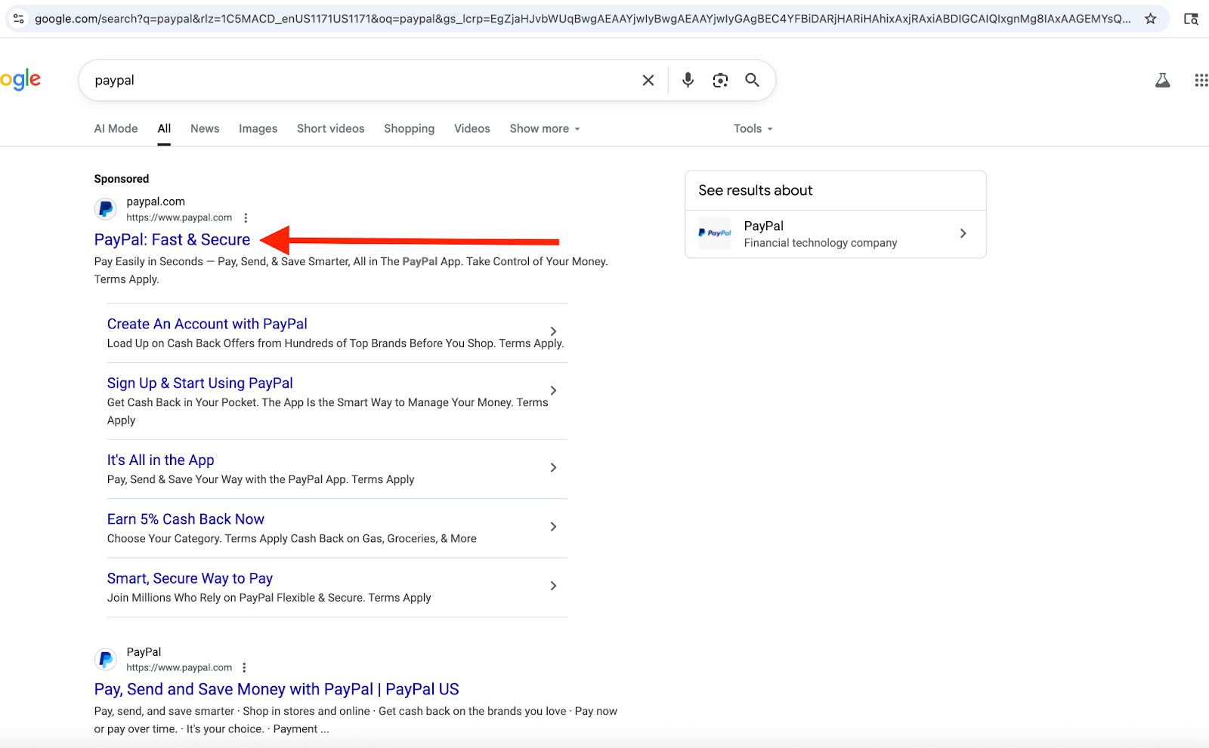This screenshot has width=1209, height=748.
Task: Open PayPal: Fast & Secure sponsored link
Action: click(x=172, y=239)
